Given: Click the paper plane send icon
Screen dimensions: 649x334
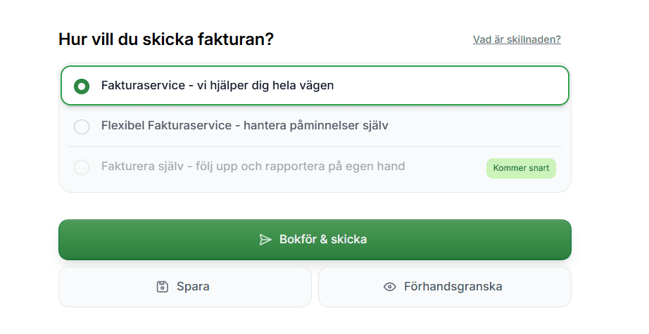Looking at the screenshot, I should (x=265, y=240).
